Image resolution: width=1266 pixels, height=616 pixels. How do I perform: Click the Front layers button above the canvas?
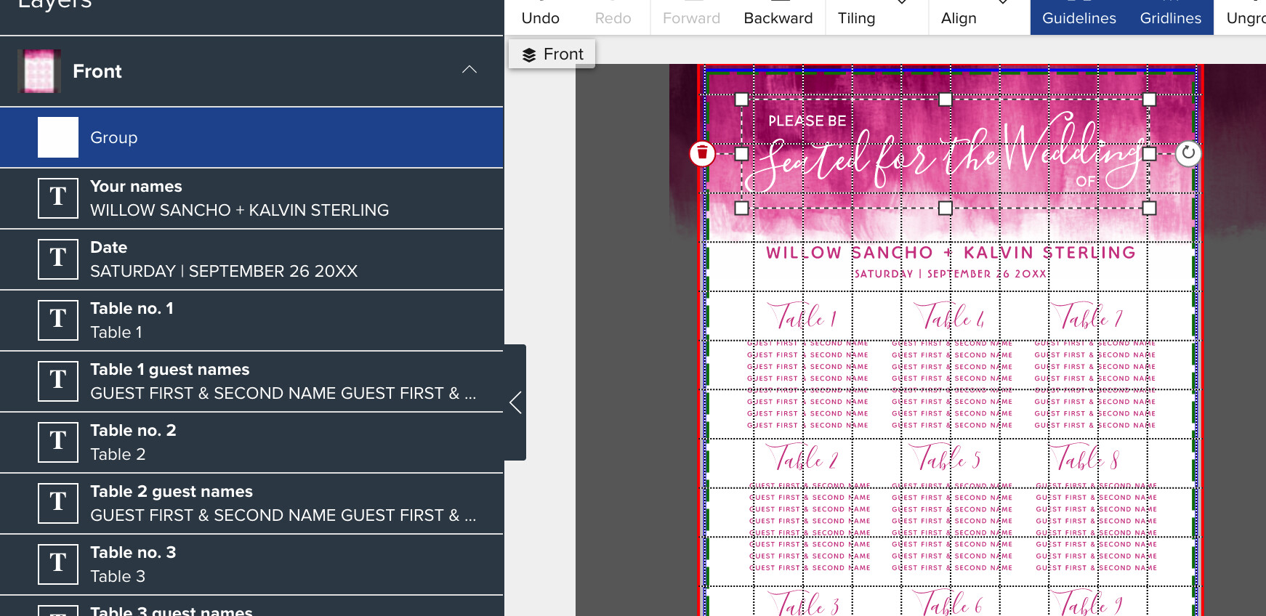click(x=552, y=54)
